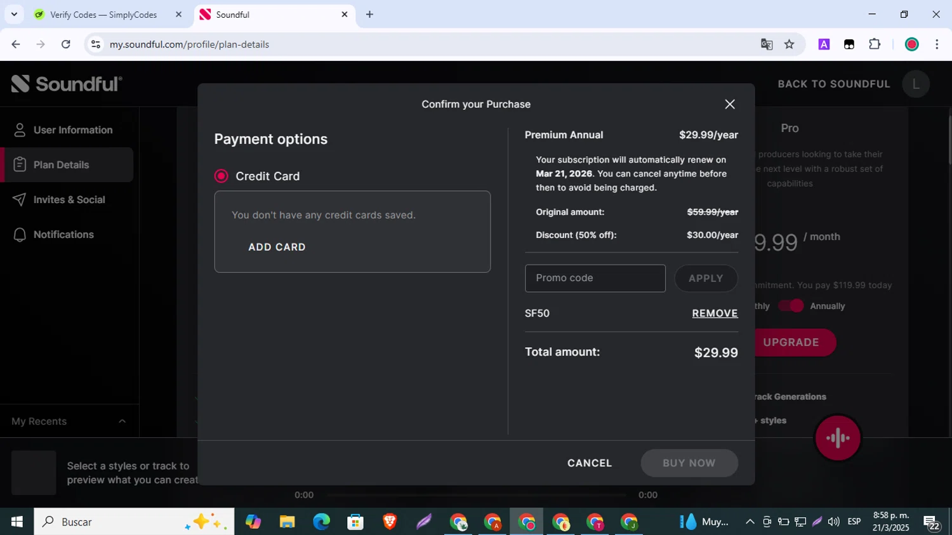The image size is (952, 535).
Task: Close the Confirm your Purchase dialog
Action: (x=730, y=104)
